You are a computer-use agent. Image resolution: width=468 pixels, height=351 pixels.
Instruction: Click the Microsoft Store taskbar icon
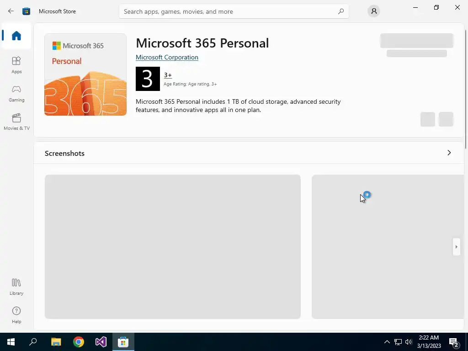pos(123,342)
